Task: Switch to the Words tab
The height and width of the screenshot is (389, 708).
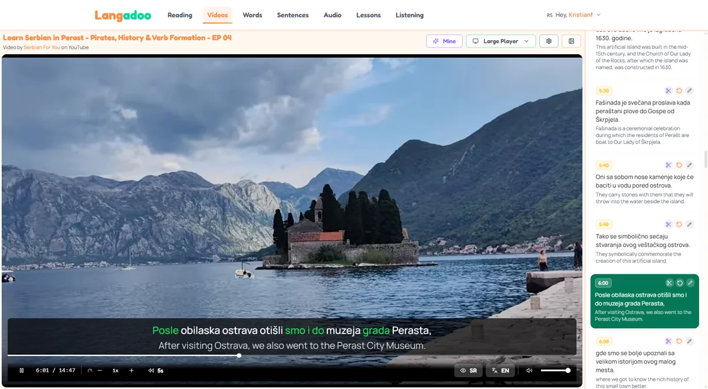Action: pos(253,15)
